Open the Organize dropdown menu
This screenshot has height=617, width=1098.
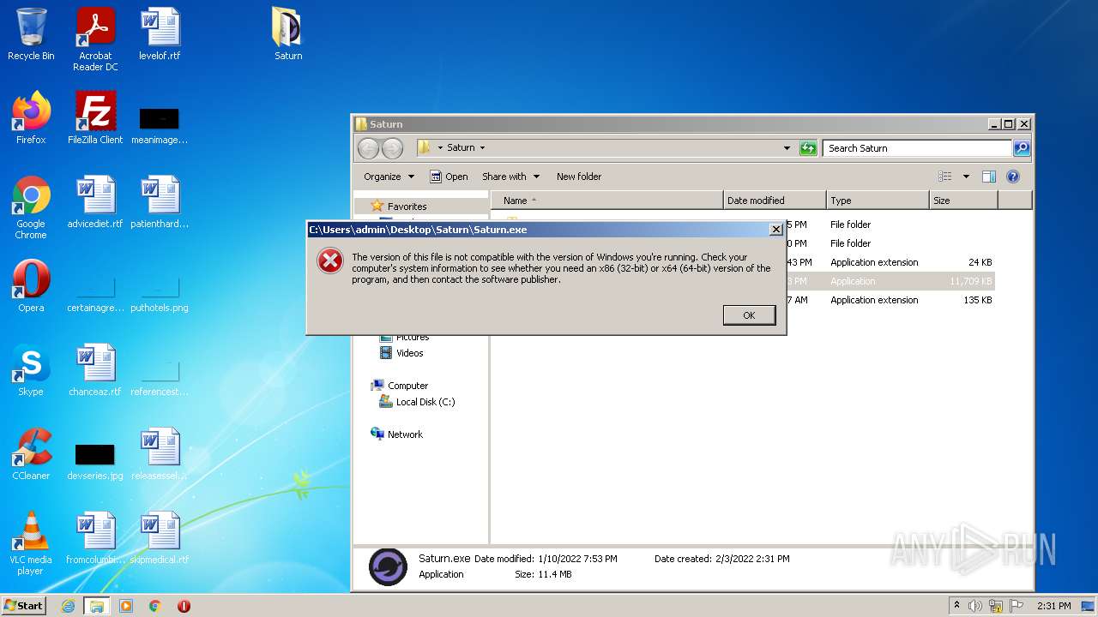pos(389,177)
